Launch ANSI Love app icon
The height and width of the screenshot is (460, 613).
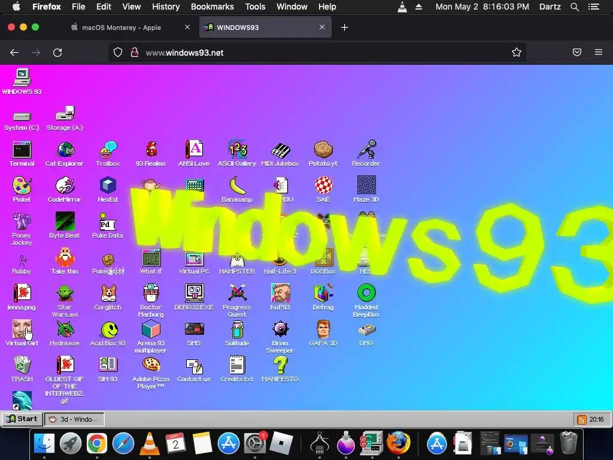tap(194, 154)
